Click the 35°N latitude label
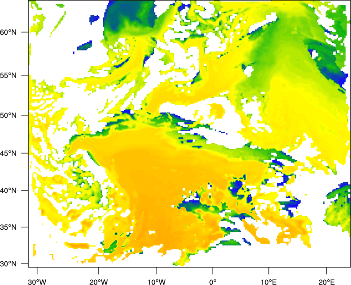 14,228
